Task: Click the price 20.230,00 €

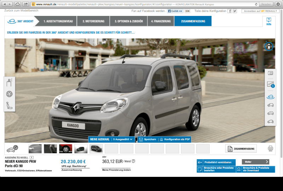Action: coord(73,161)
